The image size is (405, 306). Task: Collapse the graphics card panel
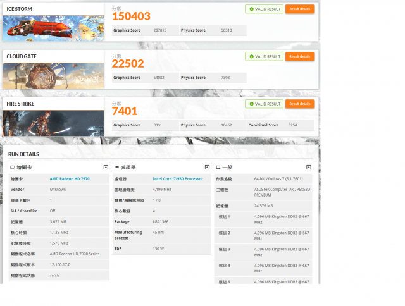pos(106,167)
